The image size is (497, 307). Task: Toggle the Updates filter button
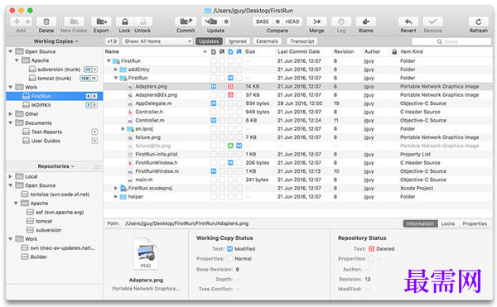tap(209, 41)
